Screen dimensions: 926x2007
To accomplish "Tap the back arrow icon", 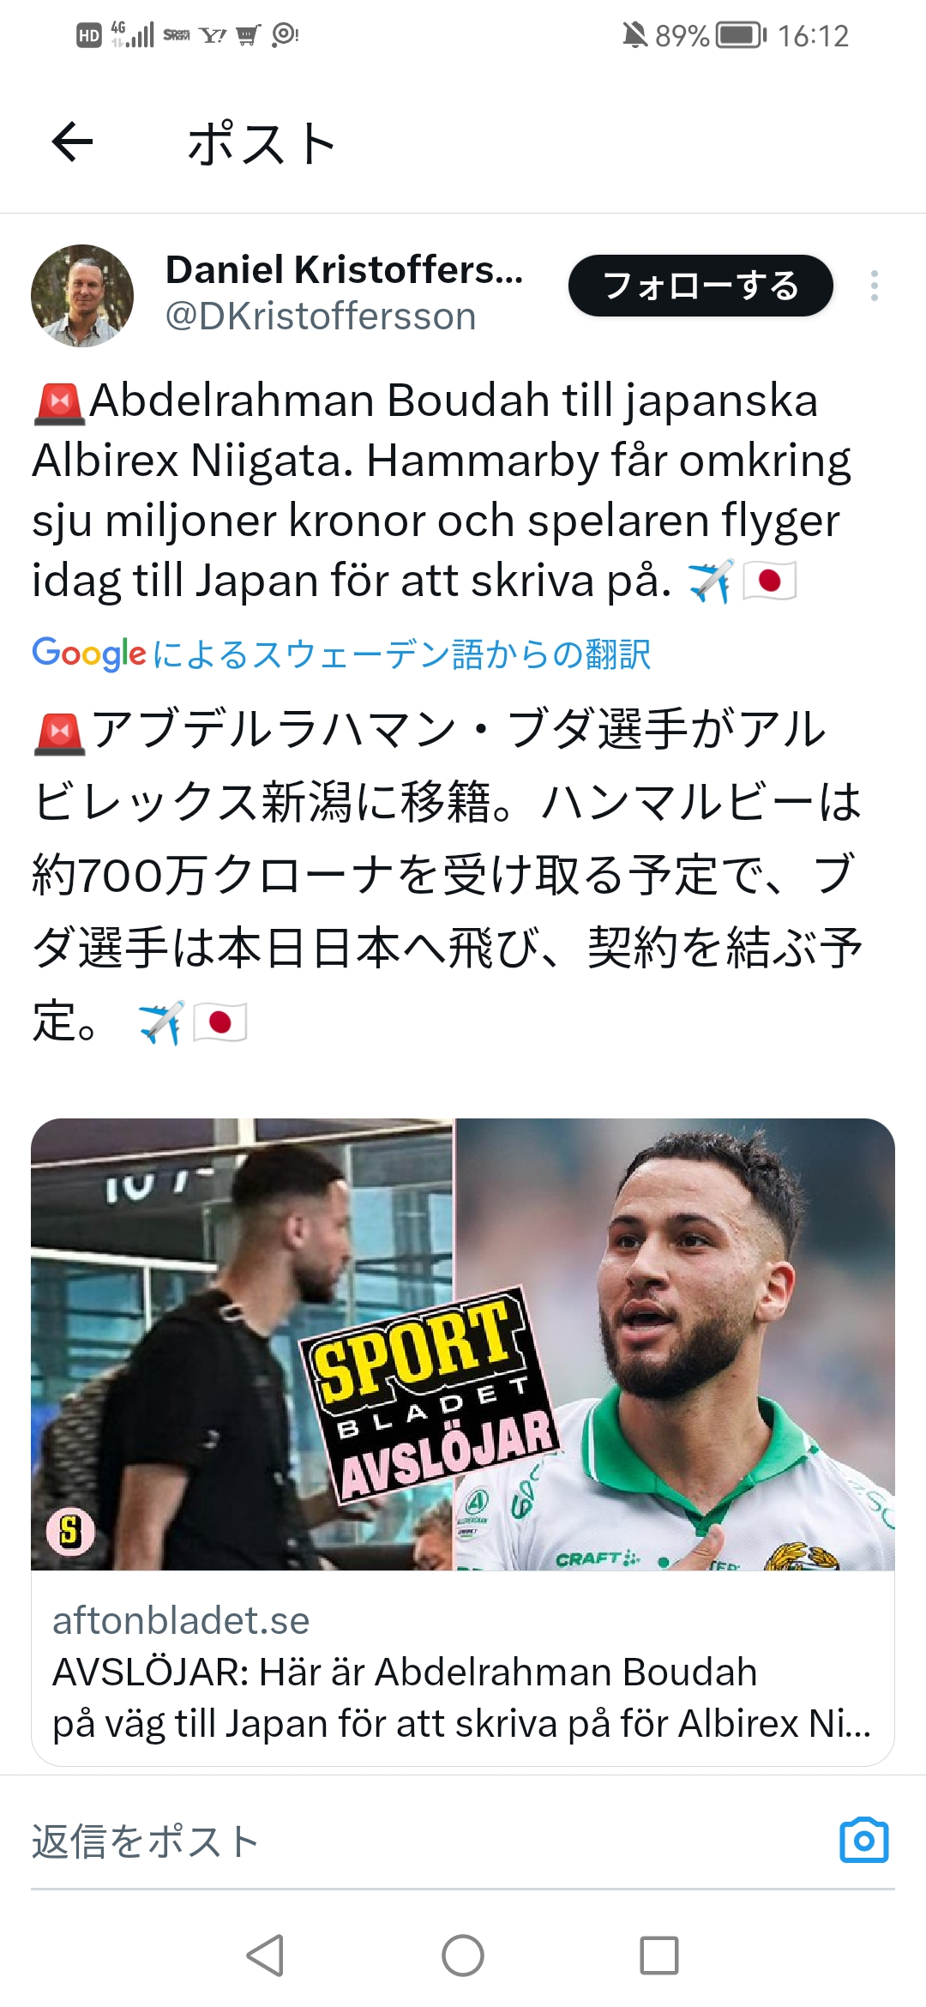I will click(72, 142).
